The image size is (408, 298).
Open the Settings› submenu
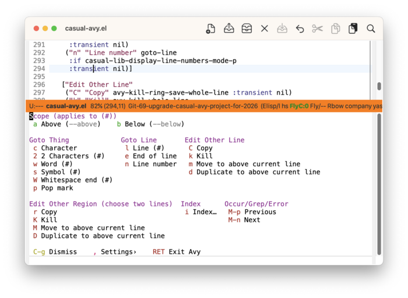(115, 252)
